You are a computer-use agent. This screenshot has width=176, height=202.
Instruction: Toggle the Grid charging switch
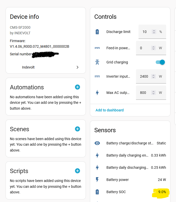(160, 62)
